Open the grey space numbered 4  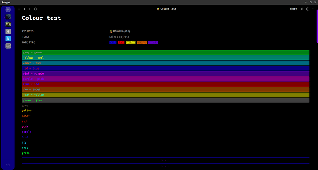[8, 31]
